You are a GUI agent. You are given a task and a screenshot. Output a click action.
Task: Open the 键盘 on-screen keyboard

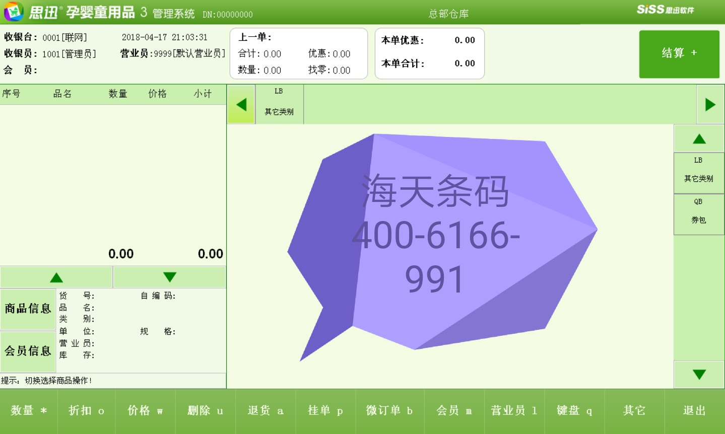tap(574, 411)
